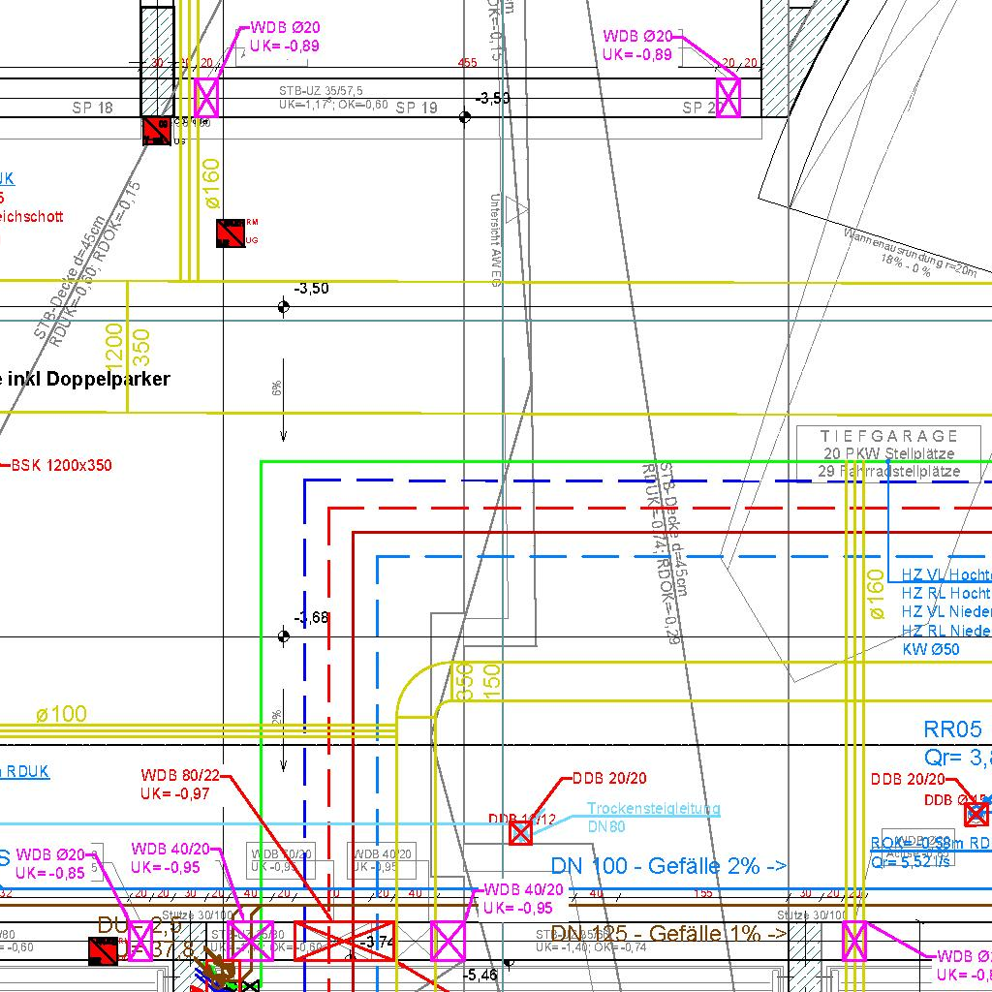
Task: Select the level marker right of SP 19
Action: [x=465, y=117]
